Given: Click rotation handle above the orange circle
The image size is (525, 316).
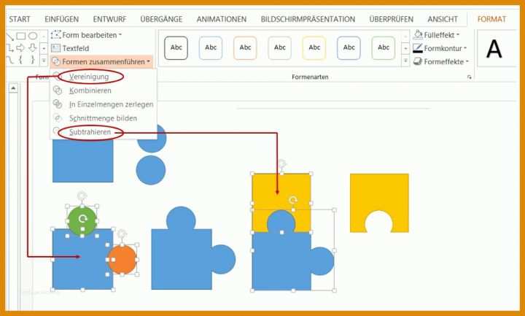Looking at the screenshot, I should [122, 234].
